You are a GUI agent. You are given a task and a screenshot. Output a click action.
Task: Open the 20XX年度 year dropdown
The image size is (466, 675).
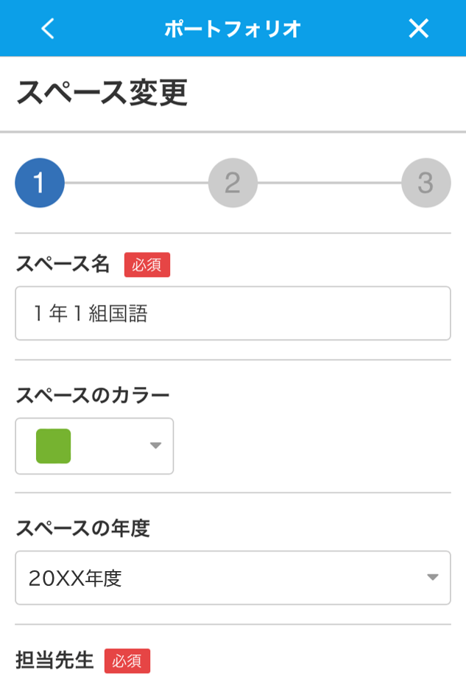click(x=233, y=577)
